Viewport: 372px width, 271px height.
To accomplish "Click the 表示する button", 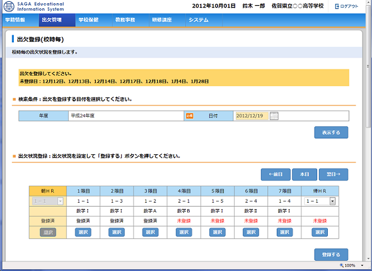I will click(x=331, y=133).
